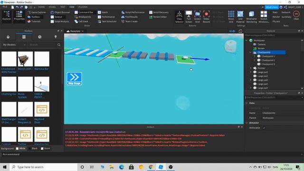Open the Toolbox Recent clock tab
The width and height of the screenshot is (304, 171).
click(40, 37)
